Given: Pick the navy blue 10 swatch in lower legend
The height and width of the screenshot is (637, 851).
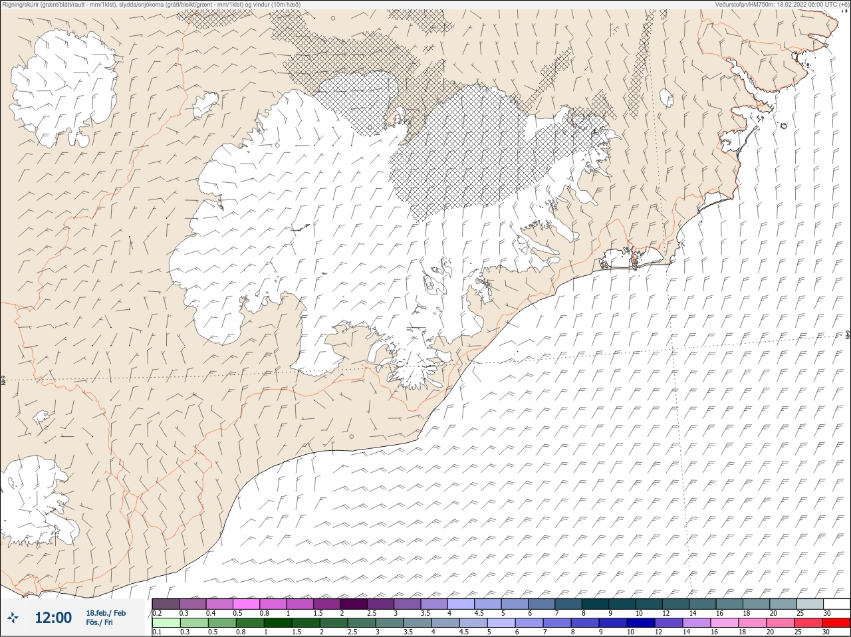Looking at the screenshot, I should tap(640, 623).
